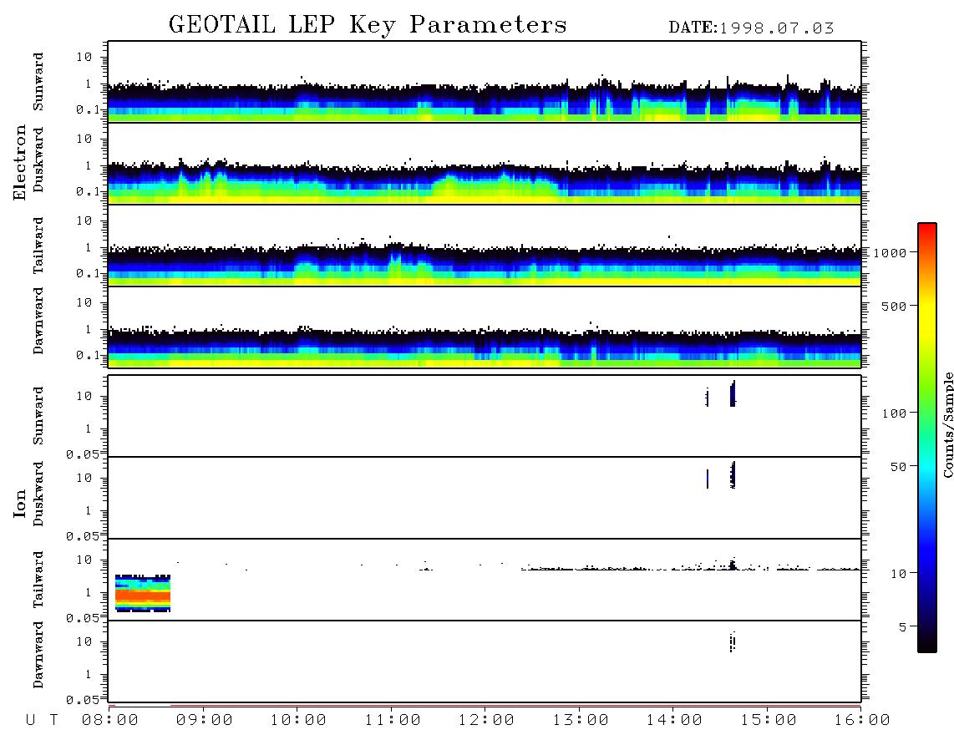Click the "09:00" time tick label
Image resolution: width=954 pixels, height=735 pixels.
[x=205, y=721]
